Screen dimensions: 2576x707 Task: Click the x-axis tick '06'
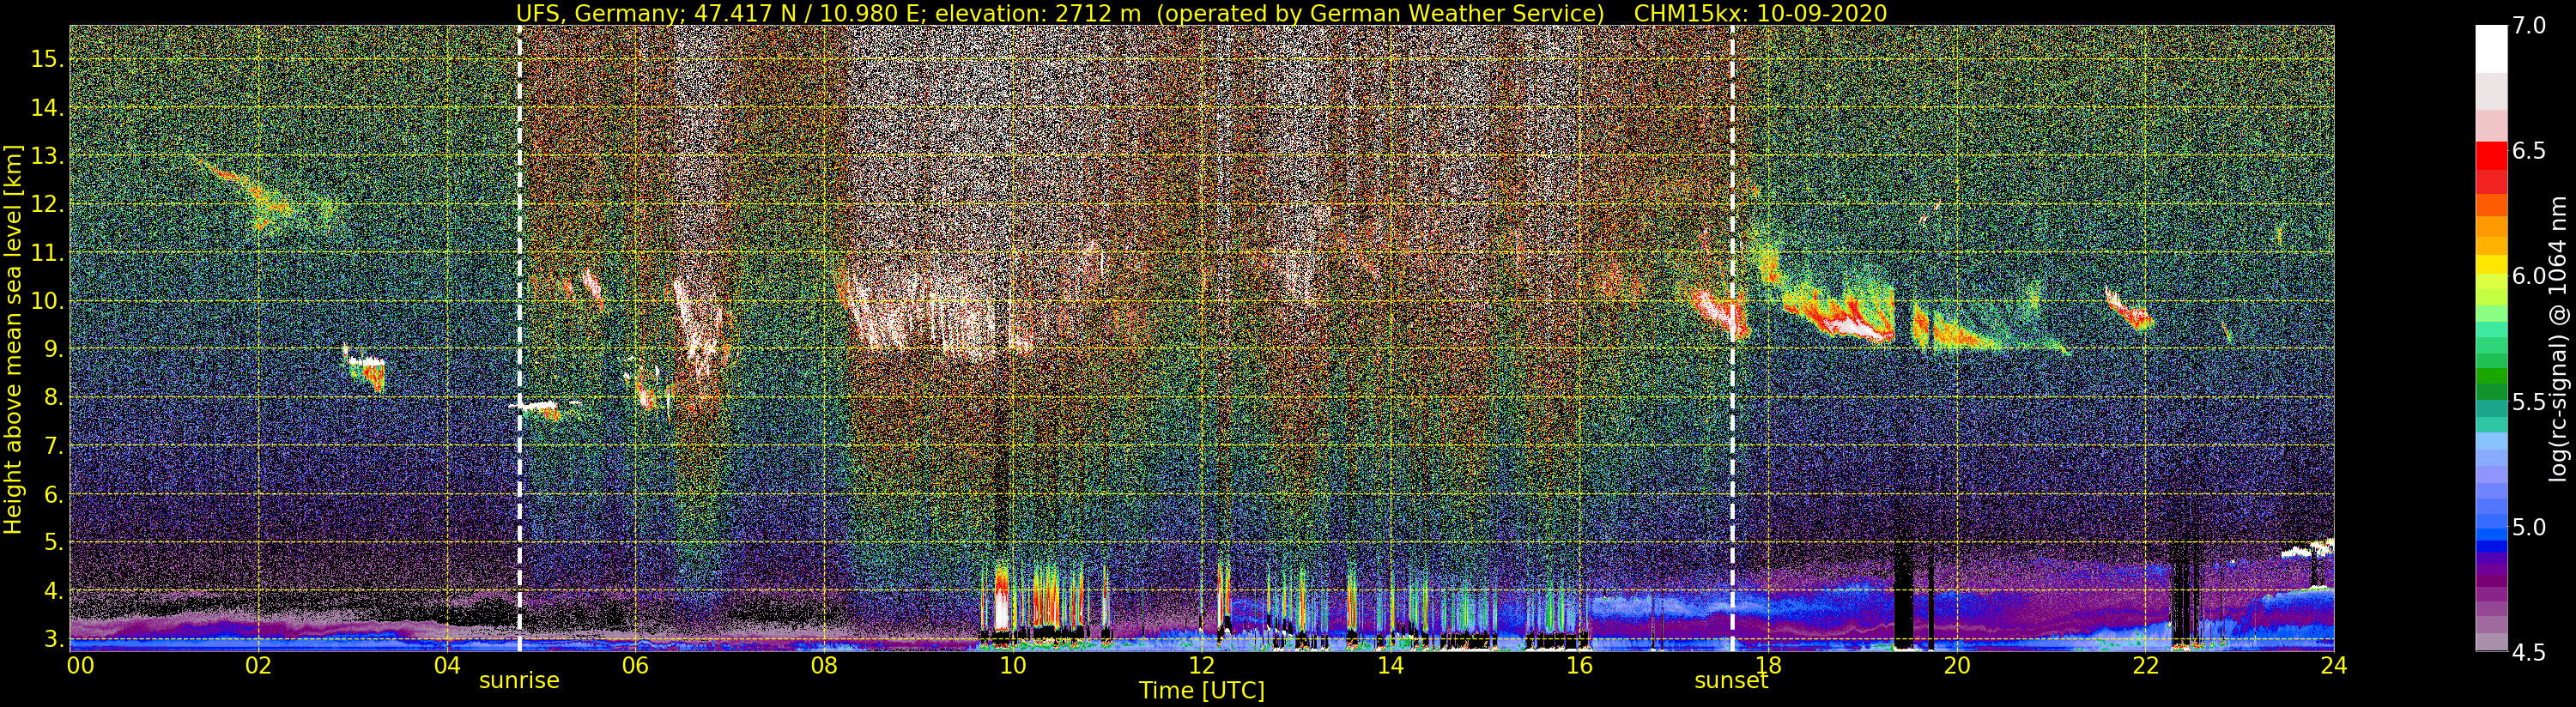click(635, 666)
